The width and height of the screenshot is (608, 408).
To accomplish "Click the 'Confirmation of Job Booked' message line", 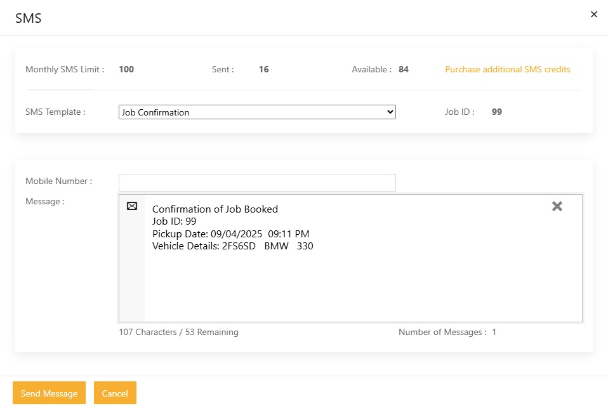I will (x=215, y=209).
